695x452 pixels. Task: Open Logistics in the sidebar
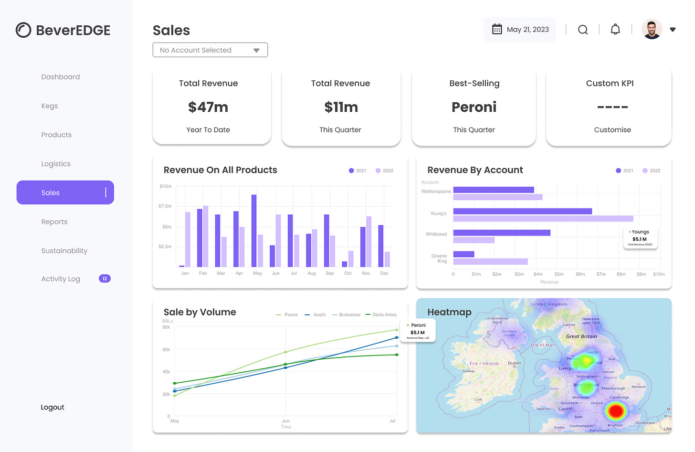[56, 164]
